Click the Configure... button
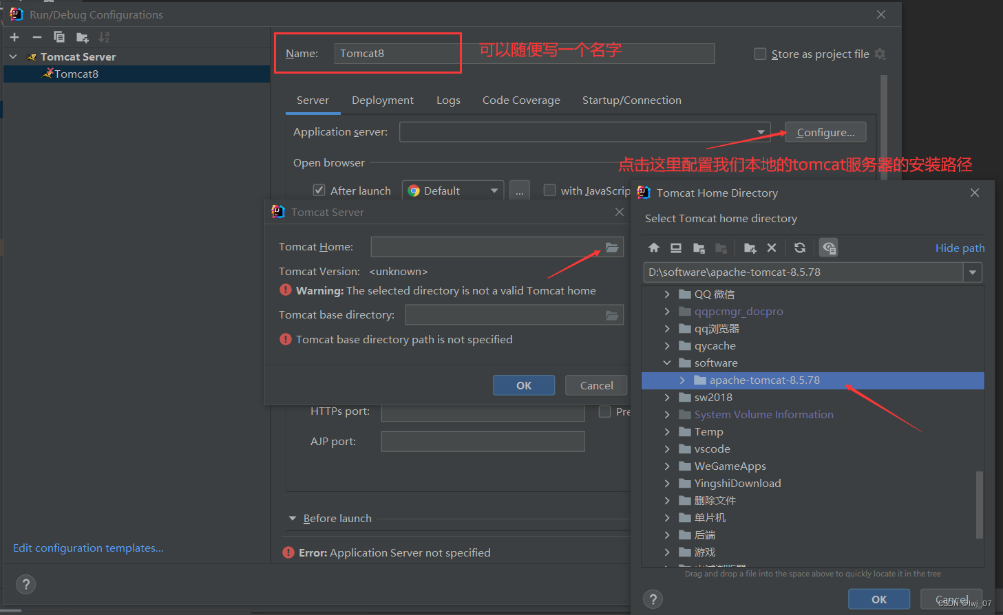The image size is (1003, 615). pyautogui.click(x=825, y=132)
